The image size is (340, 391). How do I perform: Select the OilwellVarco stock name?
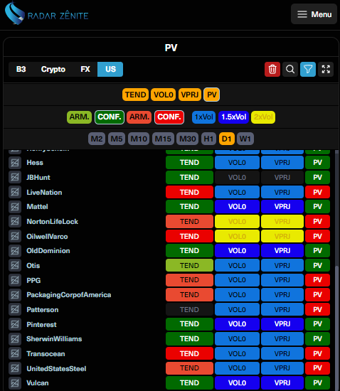47,237
